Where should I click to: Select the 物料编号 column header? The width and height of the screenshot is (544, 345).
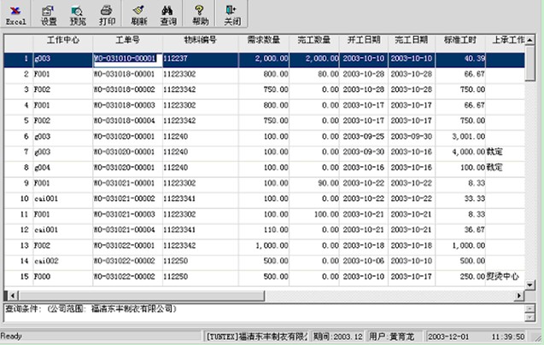tap(199, 40)
